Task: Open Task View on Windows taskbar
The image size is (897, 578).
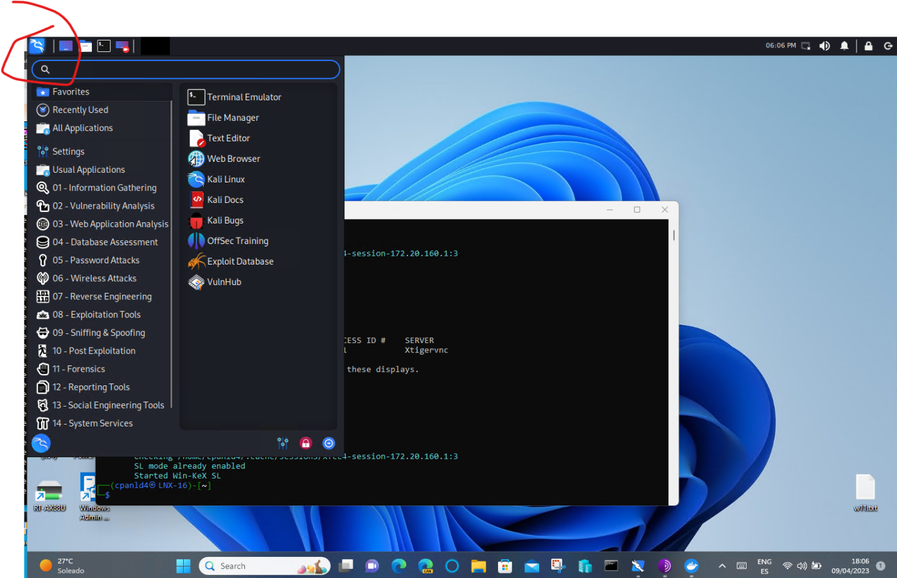Action: (x=346, y=566)
